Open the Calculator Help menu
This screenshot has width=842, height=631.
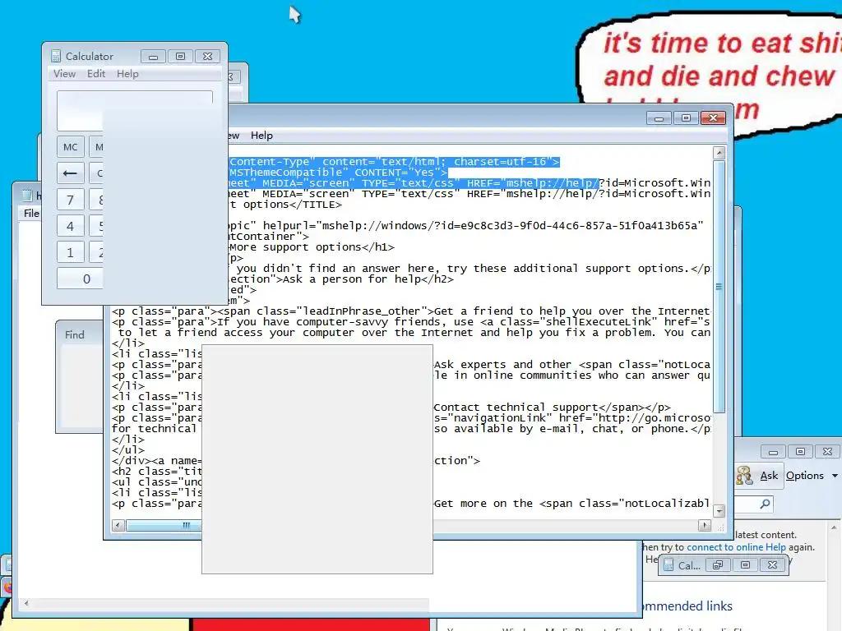pyautogui.click(x=127, y=73)
